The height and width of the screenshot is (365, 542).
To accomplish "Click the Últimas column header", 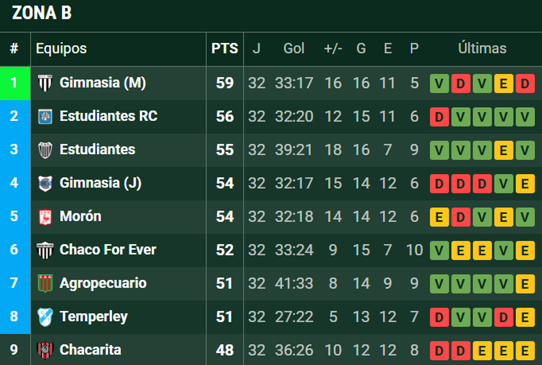I will (x=482, y=49).
